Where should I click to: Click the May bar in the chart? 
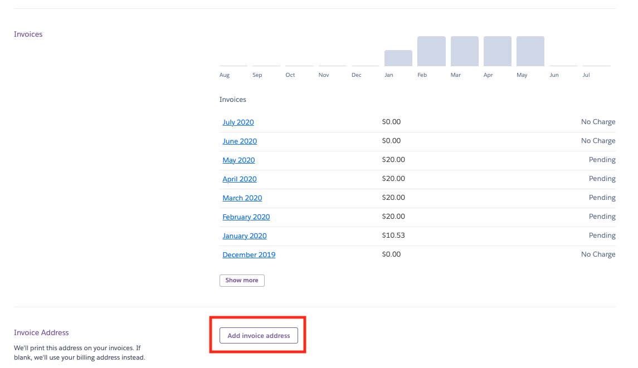pos(530,51)
